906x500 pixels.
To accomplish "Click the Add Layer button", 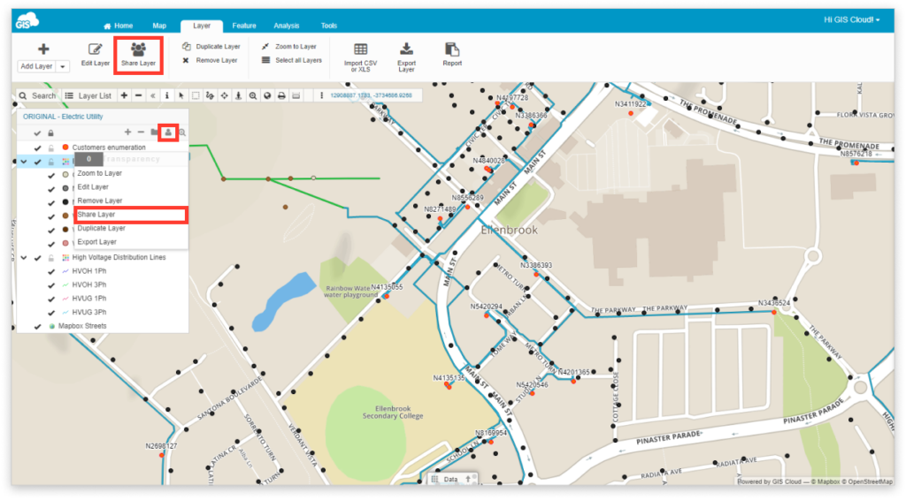I will tap(36, 65).
